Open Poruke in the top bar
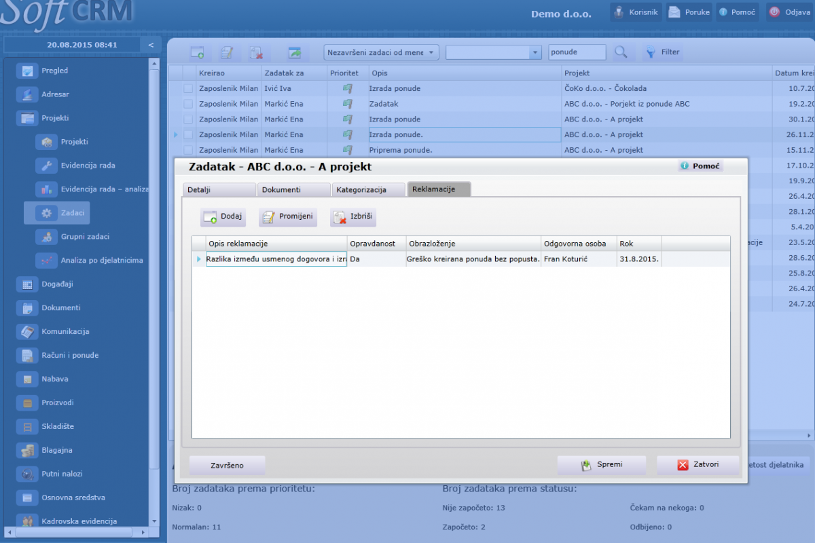The width and height of the screenshot is (815, 543). pyautogui.click(x=689, y=12)
